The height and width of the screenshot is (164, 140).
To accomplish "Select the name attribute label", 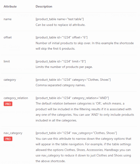I will point(7,19).
